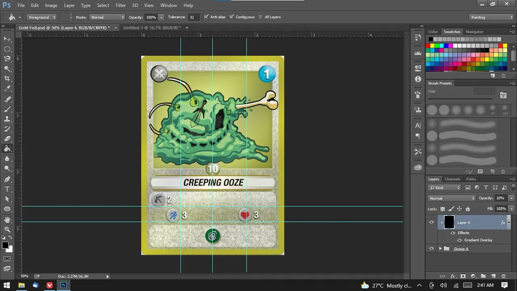This screenshot has height=291, width=517.
Task: Select the Healing Brush tool
Action: (7, 99)
